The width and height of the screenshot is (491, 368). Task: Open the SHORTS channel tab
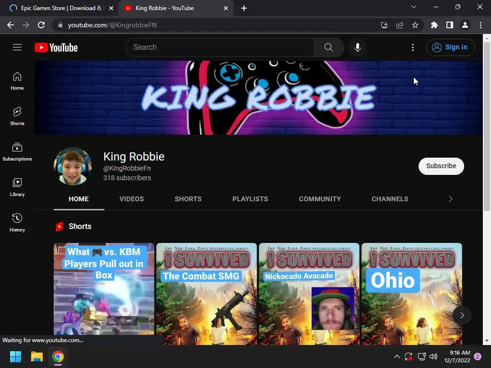tap(188, 199)
